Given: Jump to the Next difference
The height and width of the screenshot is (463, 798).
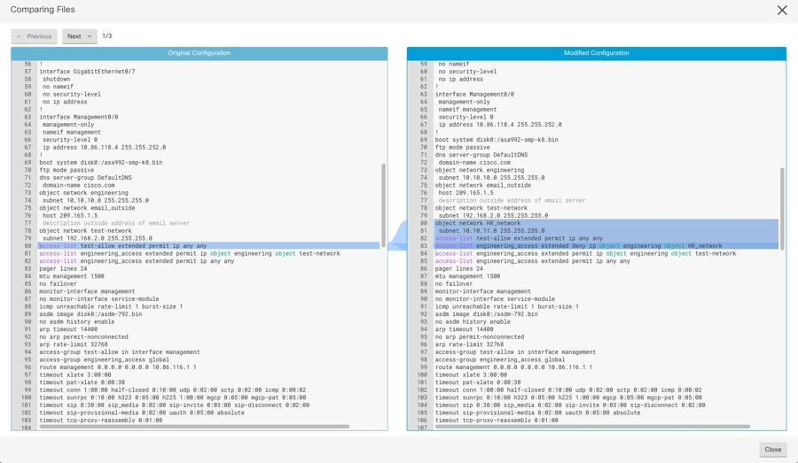Looking at the screenshot, I should (79, 36).
